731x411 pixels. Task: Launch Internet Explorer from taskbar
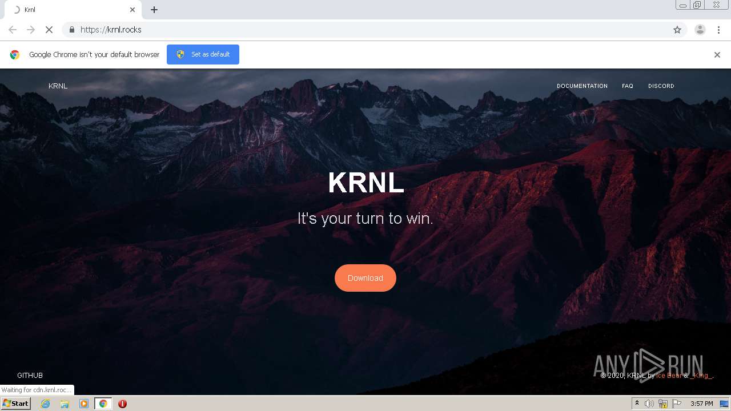[x=45, y=404]
